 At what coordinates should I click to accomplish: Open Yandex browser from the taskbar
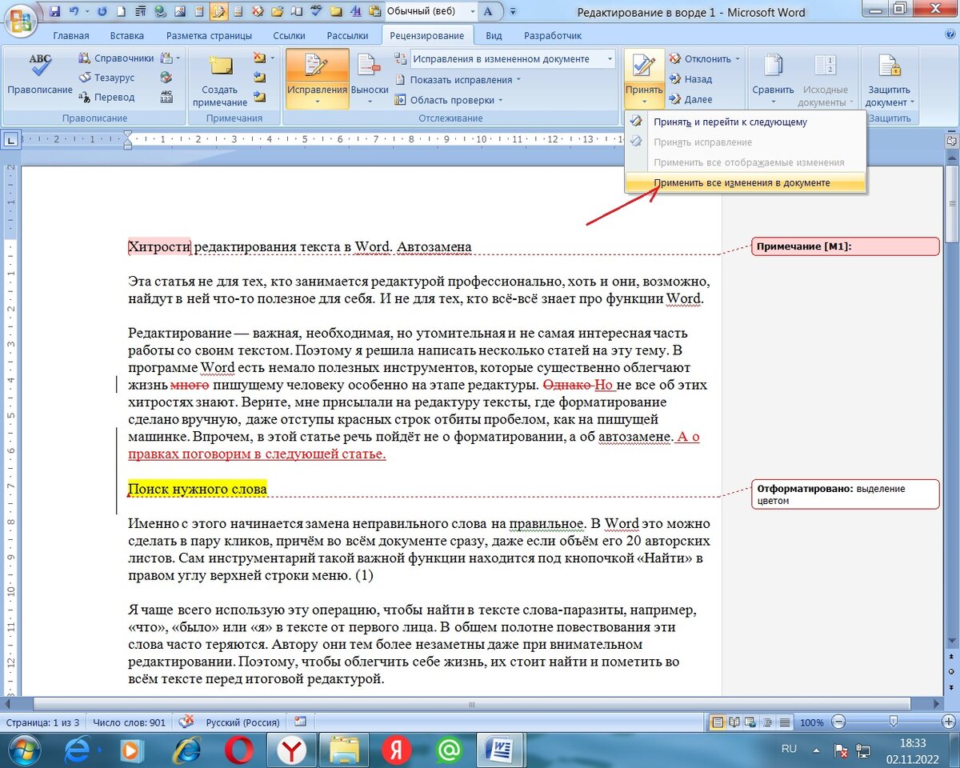[x=295, y=750]
